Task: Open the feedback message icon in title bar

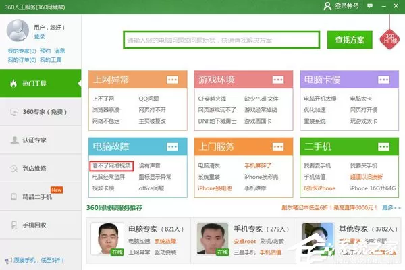Action: [370, 5]
